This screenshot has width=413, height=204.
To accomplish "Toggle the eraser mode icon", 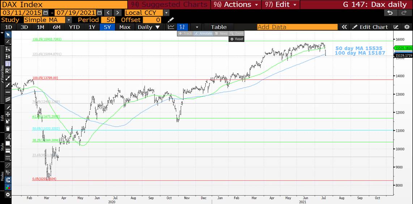I will click(8, 166).
